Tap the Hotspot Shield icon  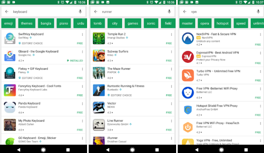coord(188,110)
